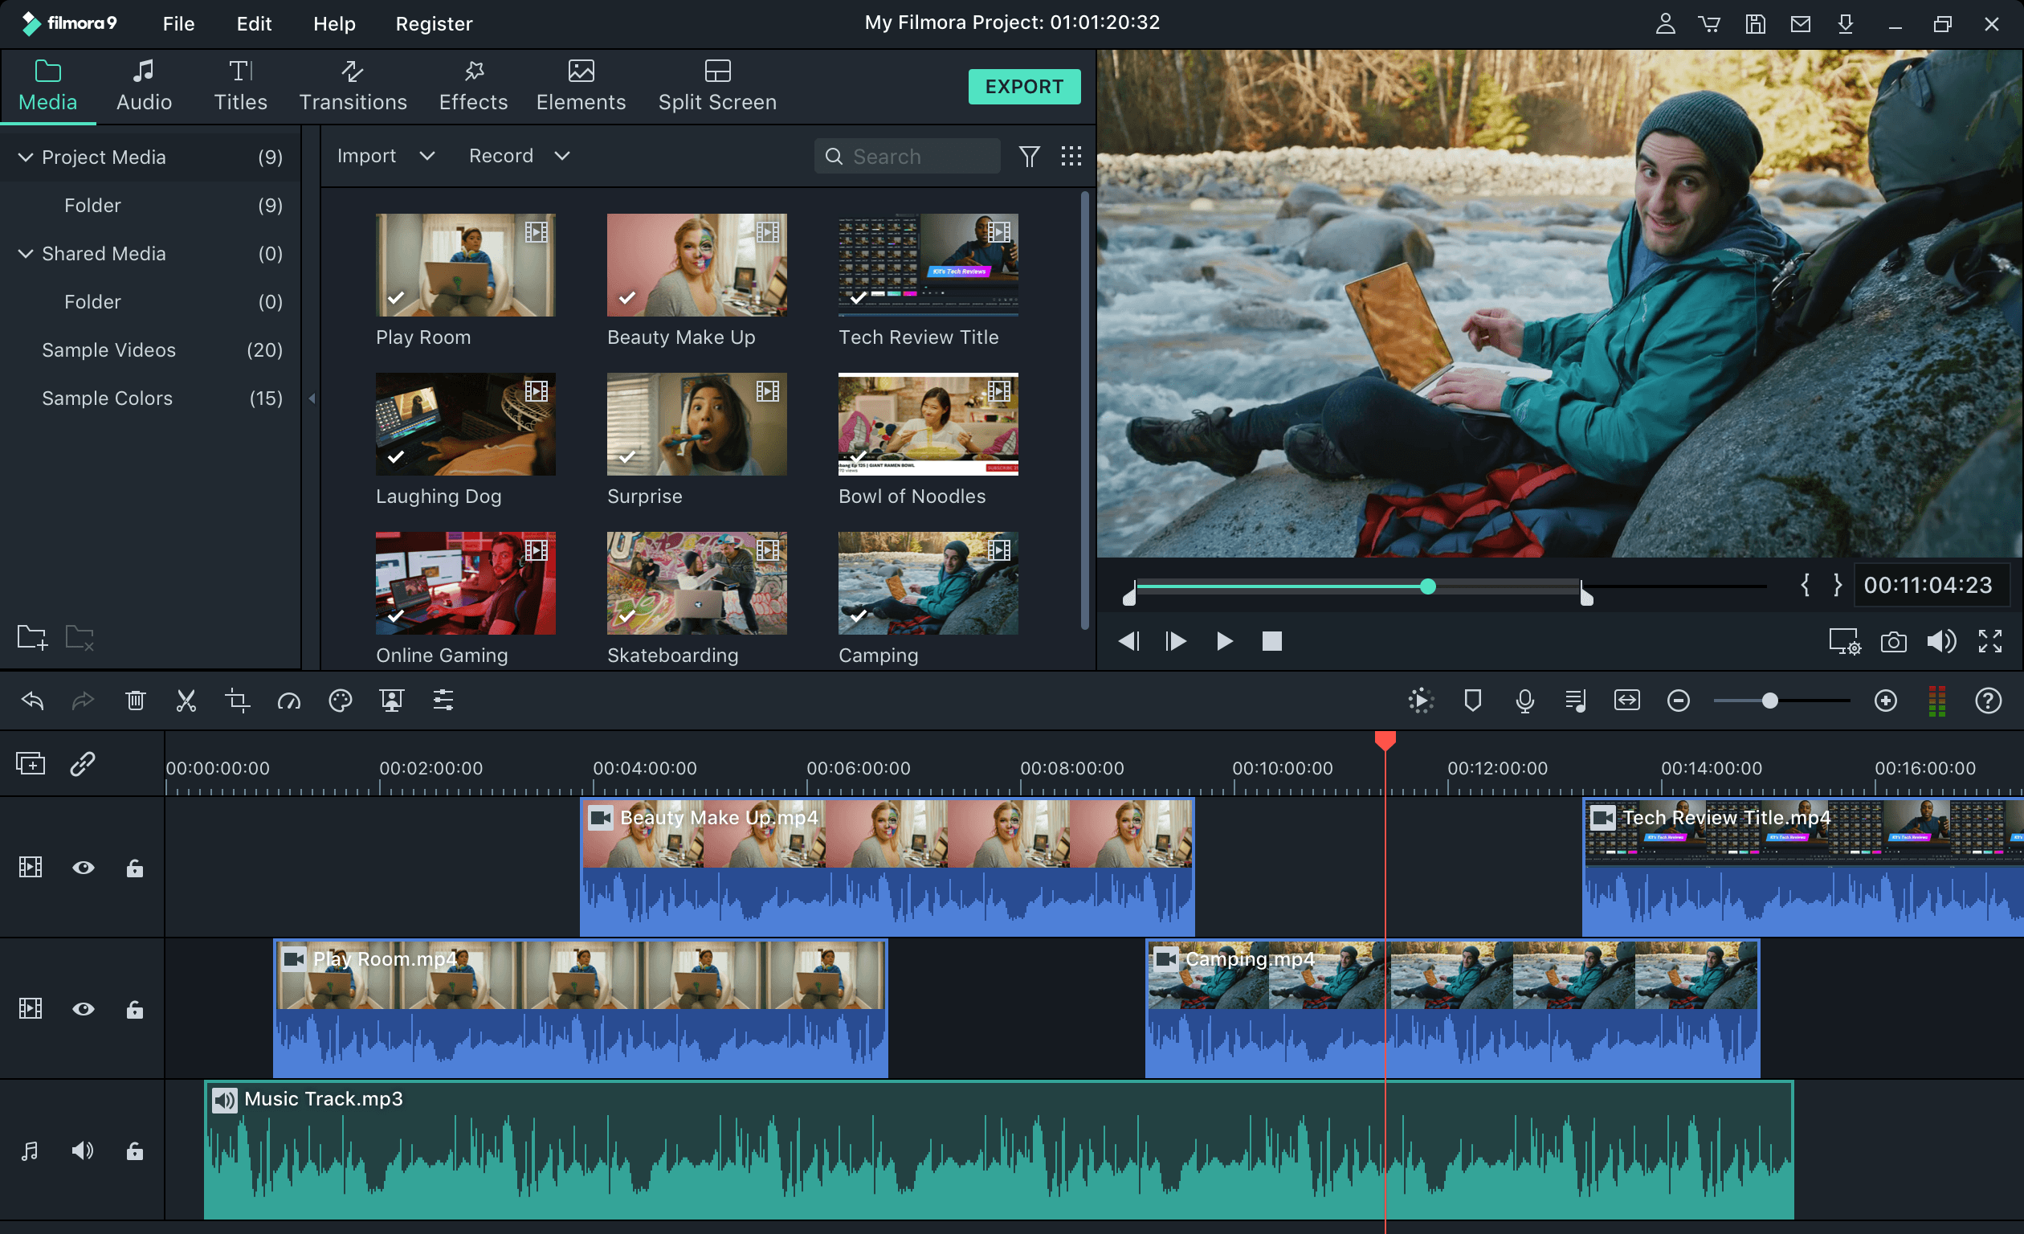This screenshot has height=1234, width=2024.
Task: Expand the Record dropdown options
Action: (565, 156)
